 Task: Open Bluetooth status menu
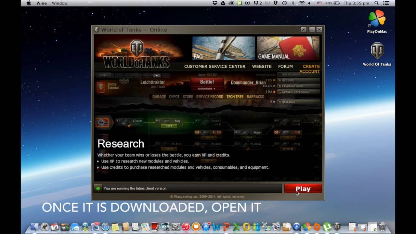point(293,3)
